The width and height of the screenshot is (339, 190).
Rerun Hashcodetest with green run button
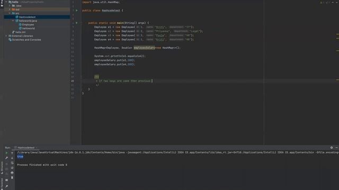point(7,153)
